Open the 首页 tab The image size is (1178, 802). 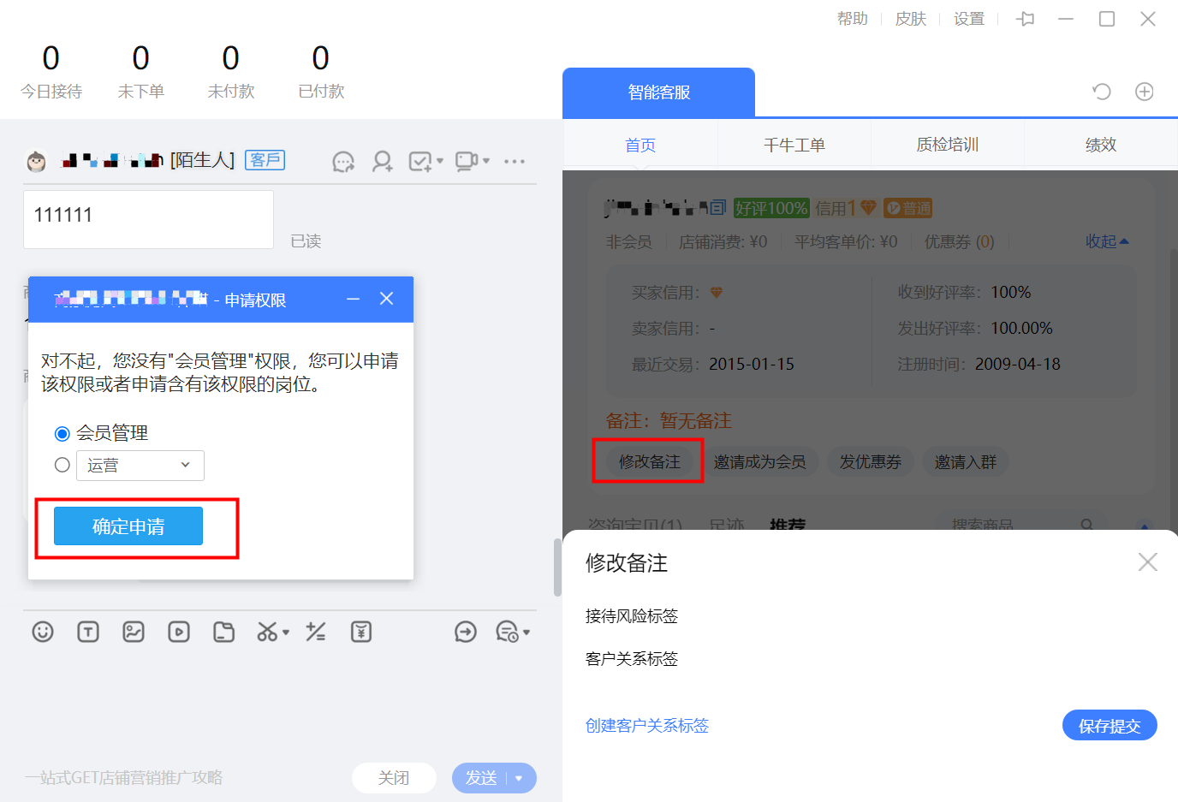[640, 145]
